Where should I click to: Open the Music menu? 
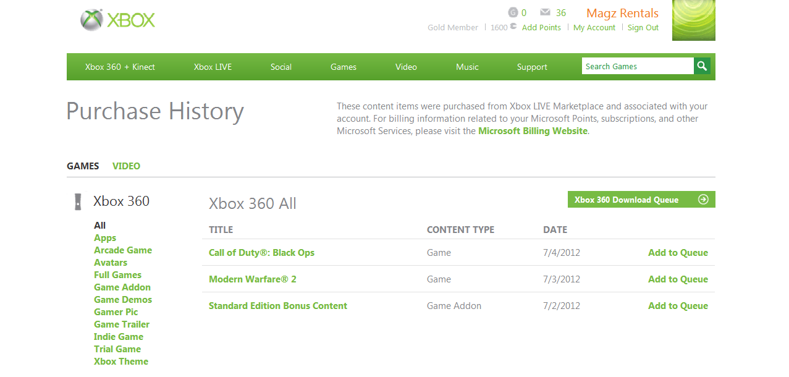coord(467,67)
